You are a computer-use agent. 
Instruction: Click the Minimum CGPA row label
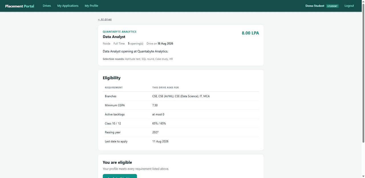115,105
